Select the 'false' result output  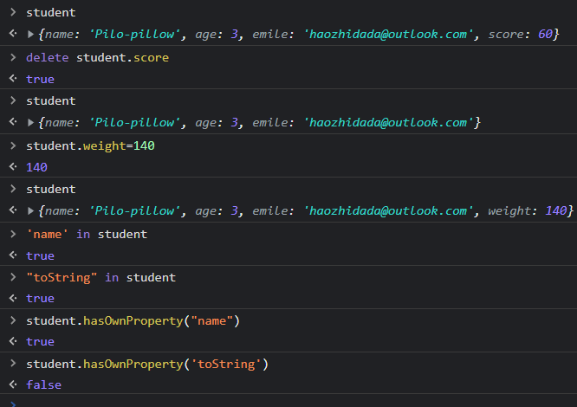tap(44, 385)
